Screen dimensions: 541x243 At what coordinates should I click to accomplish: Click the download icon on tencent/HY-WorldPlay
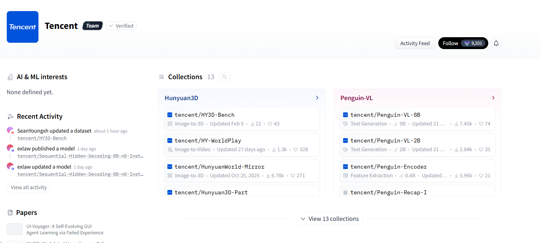click(x=274, y=150)
